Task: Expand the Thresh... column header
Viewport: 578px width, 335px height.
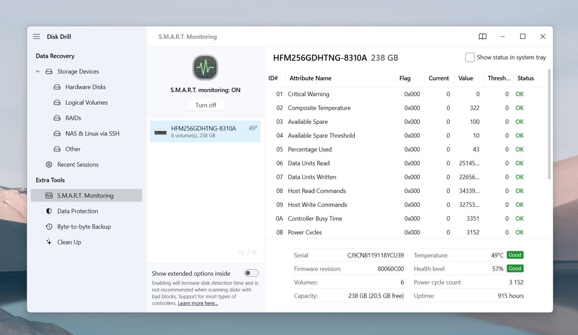Action: (x=499, y=78)
